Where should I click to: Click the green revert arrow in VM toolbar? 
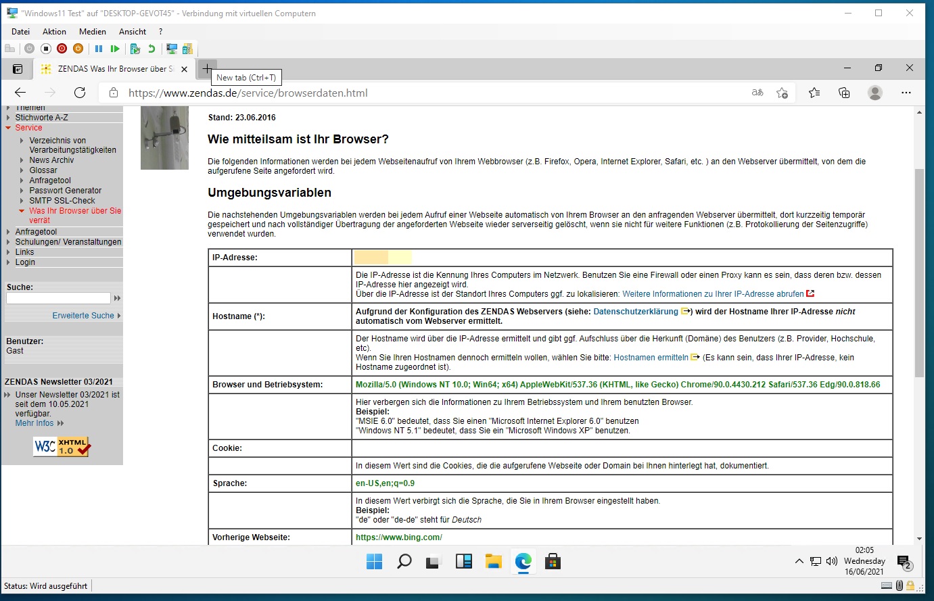click(x=151, y=49)
